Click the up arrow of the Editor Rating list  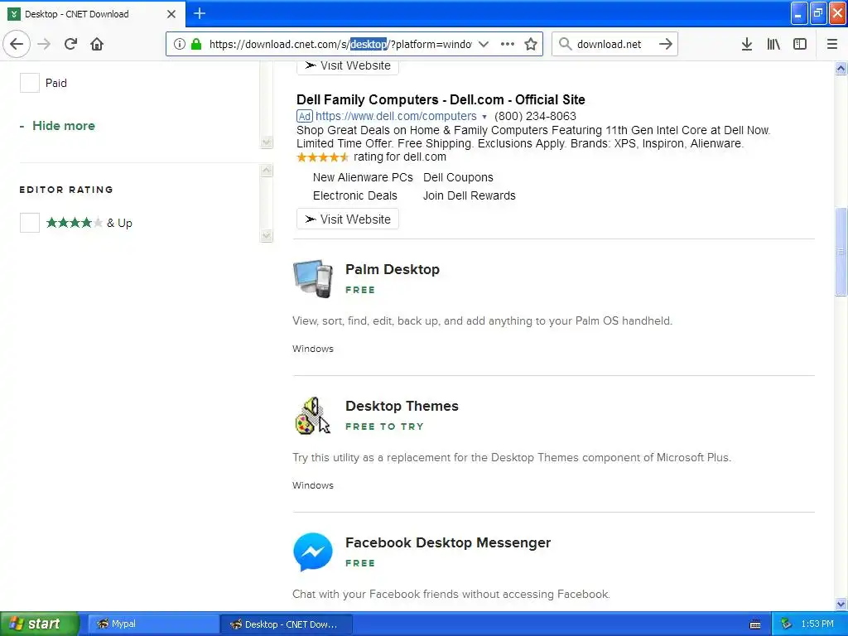tap(266, 170)
